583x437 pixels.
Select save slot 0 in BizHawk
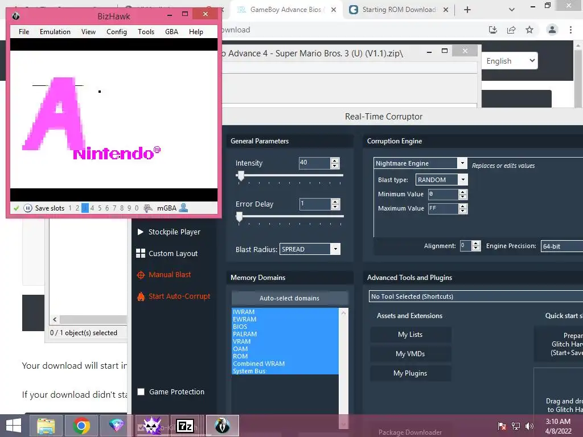[x=137, y=208]
